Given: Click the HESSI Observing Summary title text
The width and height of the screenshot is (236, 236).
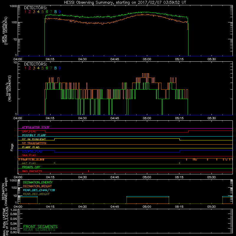Looking at the screenshot, I should coord(125,3).
